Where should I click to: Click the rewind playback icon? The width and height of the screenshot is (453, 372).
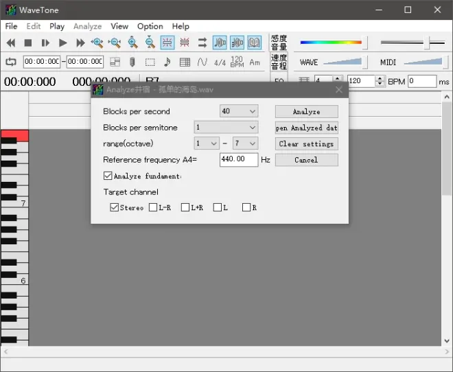click(11, 43)
